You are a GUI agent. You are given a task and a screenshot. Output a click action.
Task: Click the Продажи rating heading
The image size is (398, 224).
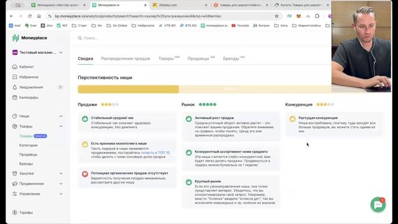tap(87, 105)
